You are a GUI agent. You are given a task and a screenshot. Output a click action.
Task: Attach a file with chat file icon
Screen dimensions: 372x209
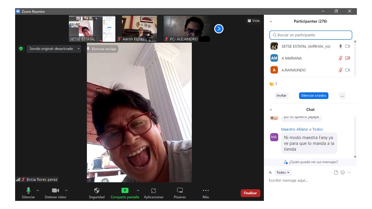click(336, 172)
